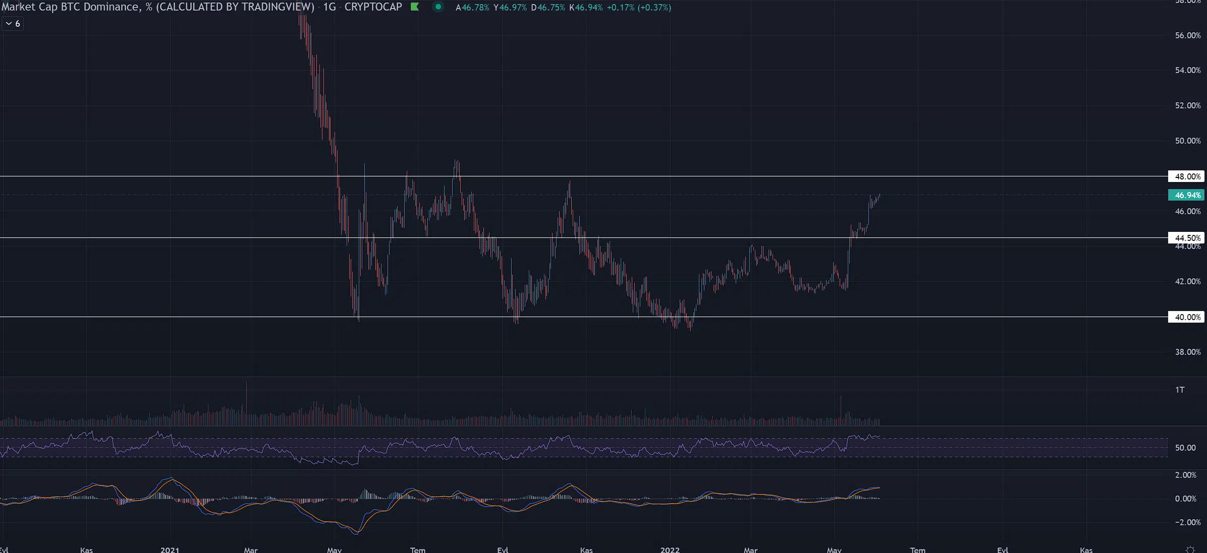
Task: Click the closing value K46.94% in legend
Action: [x=586, y=8]
